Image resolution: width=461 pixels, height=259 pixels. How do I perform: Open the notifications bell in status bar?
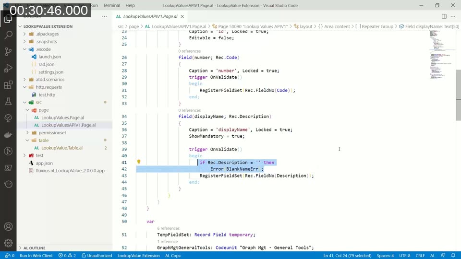453,256
